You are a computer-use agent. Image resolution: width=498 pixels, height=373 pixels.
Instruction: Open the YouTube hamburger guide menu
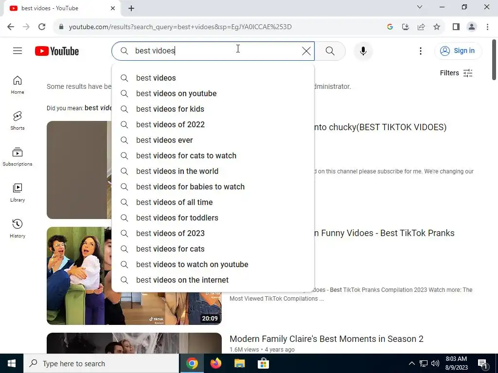pos(18,51)
